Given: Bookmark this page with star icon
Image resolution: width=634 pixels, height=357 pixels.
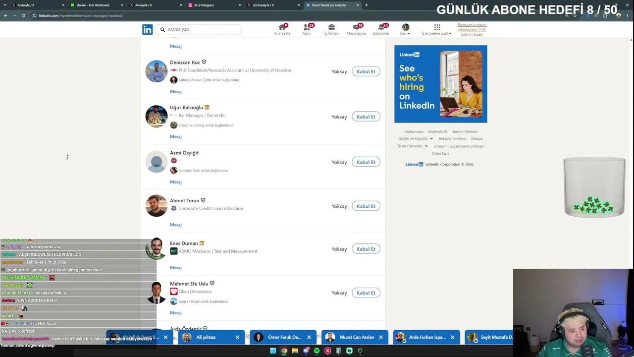Looking at the screenshot, I should (x=575, y=15).
